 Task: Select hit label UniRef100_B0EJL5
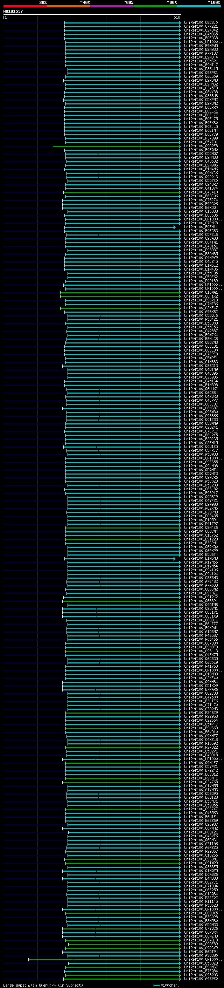click(x=201, y=127)
